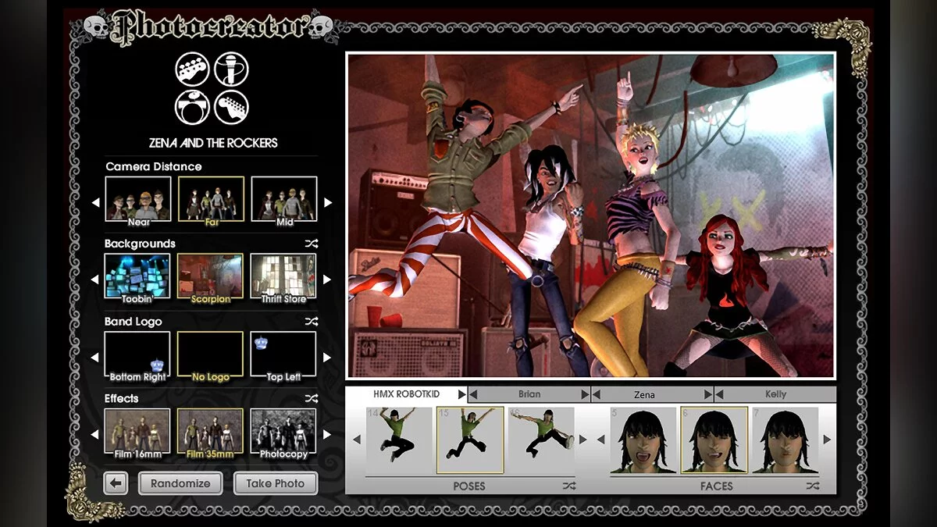Click the FACES label

pyautogui.click(x=716, y=486)
